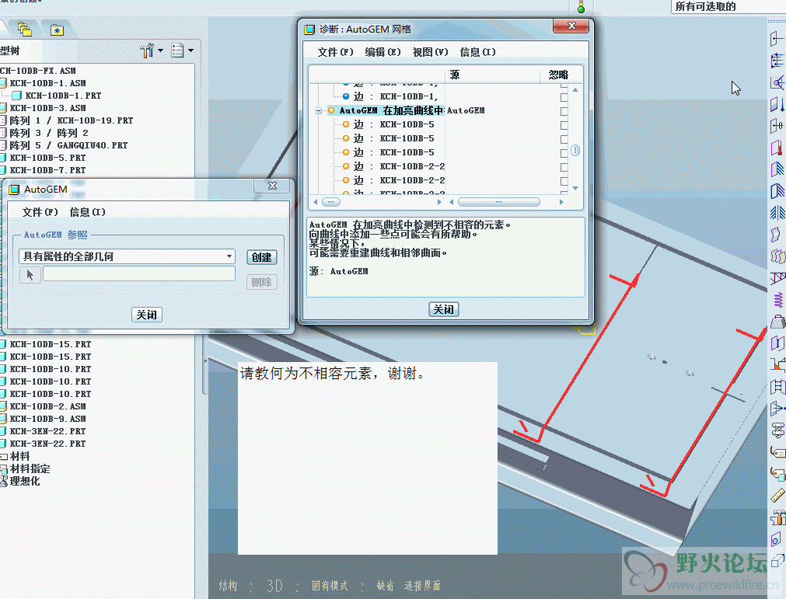This screenshot has width=786, height=599.
Task: Select the ruler measure tool
Action: (777, 496)
